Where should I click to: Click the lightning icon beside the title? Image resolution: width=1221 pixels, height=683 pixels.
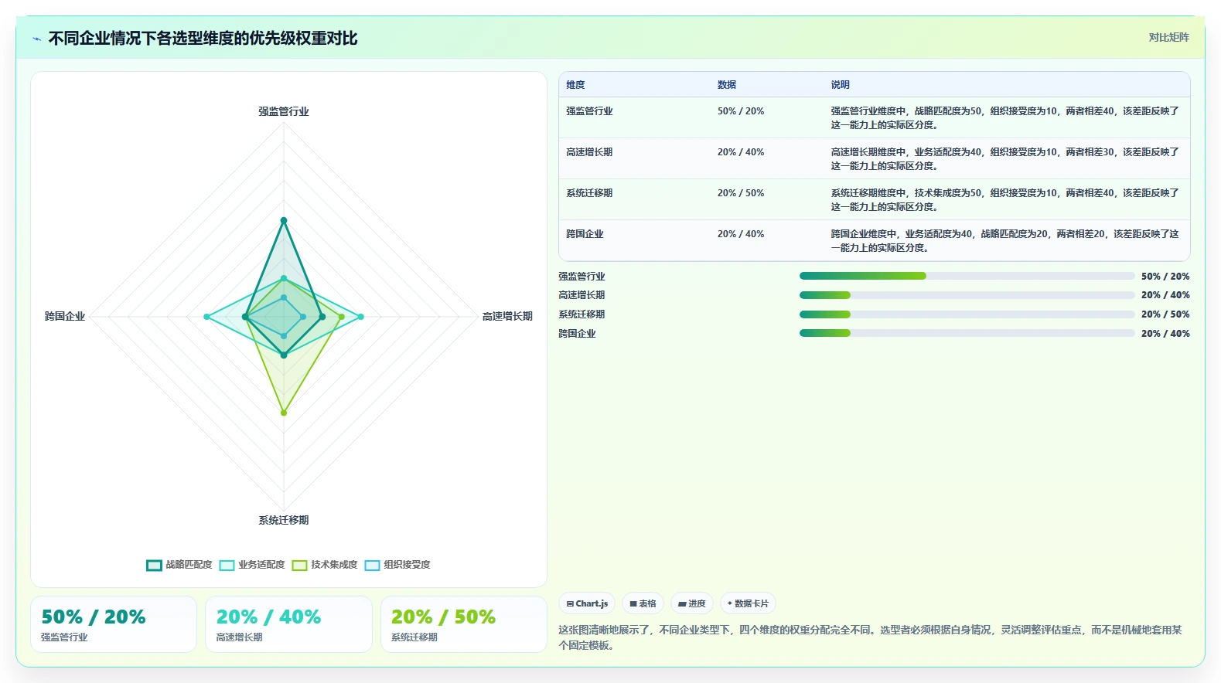pyautogui.click(x=36, y=39)
